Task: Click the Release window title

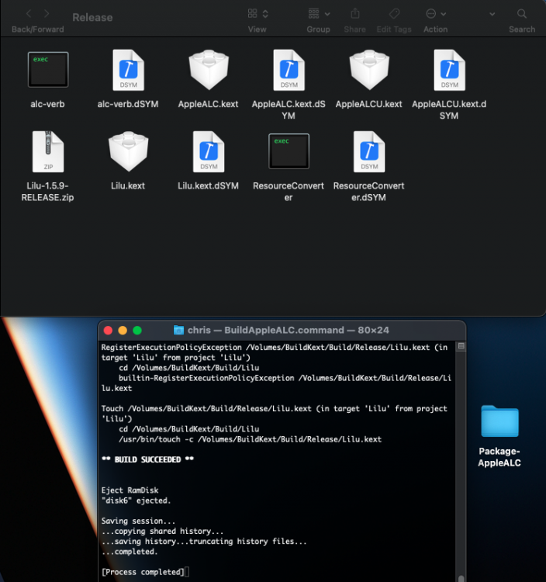Action: click(x=92, y=17)
